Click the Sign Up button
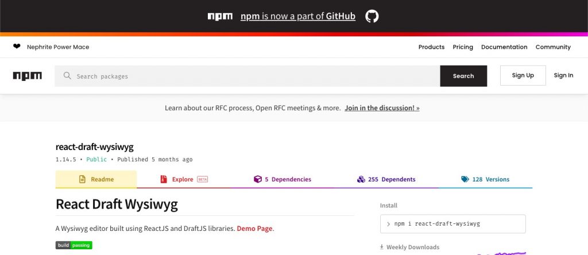 (x=523, y=75)
